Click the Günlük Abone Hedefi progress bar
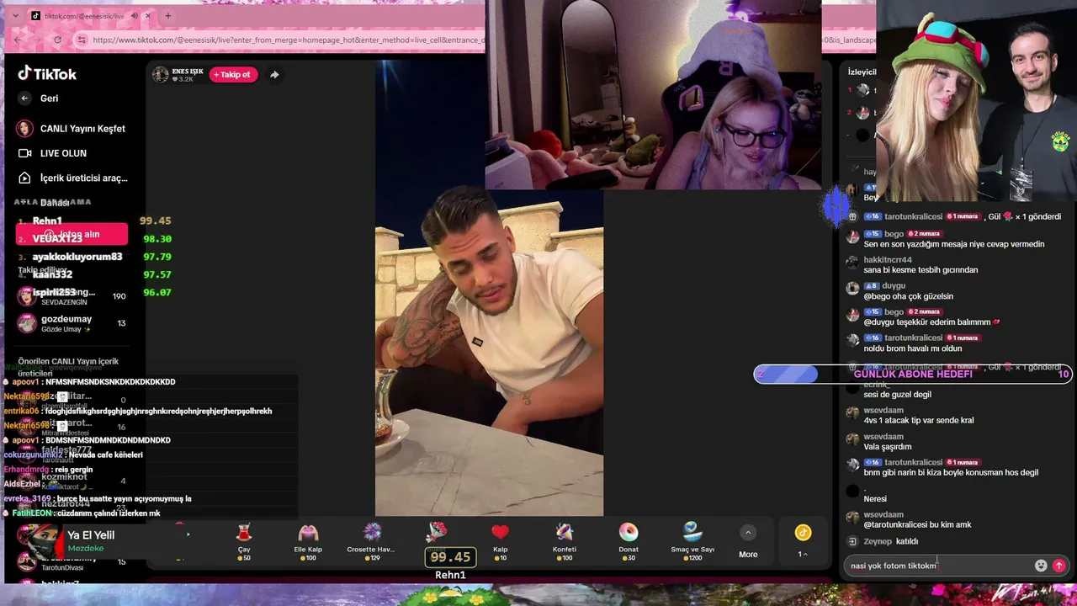The width and height of the screenshot is (1077, 606). pos(913,375)
